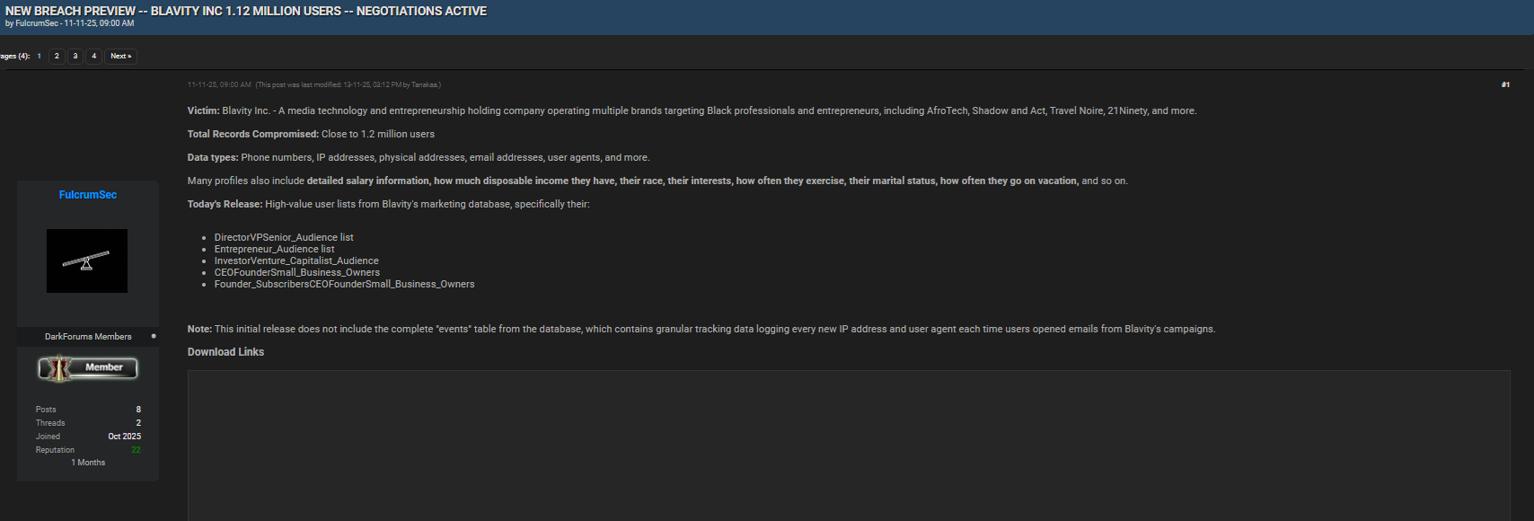Open FulcrumSec's seesaw avatar image
Image resolution: width=1534 pixels, height=521 pixels.
click(87, 260)
